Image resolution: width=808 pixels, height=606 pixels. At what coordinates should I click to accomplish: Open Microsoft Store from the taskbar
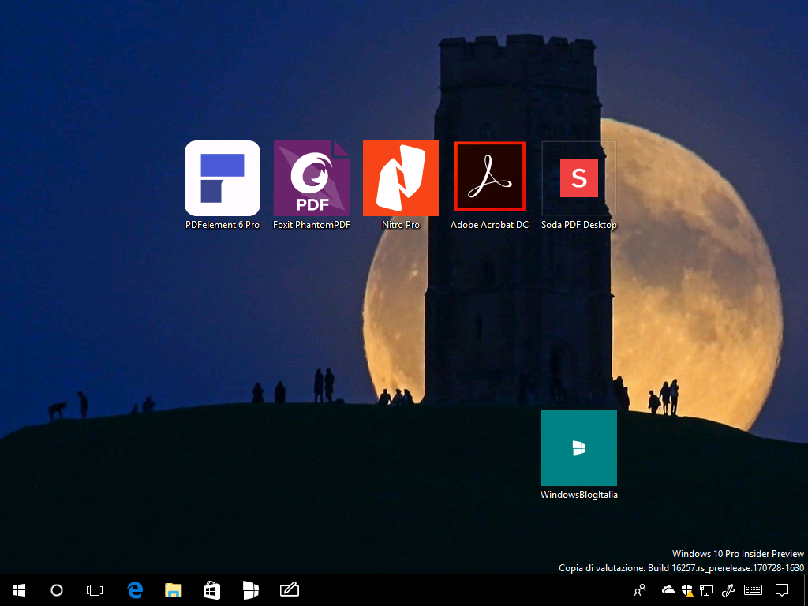coord(211,590)
